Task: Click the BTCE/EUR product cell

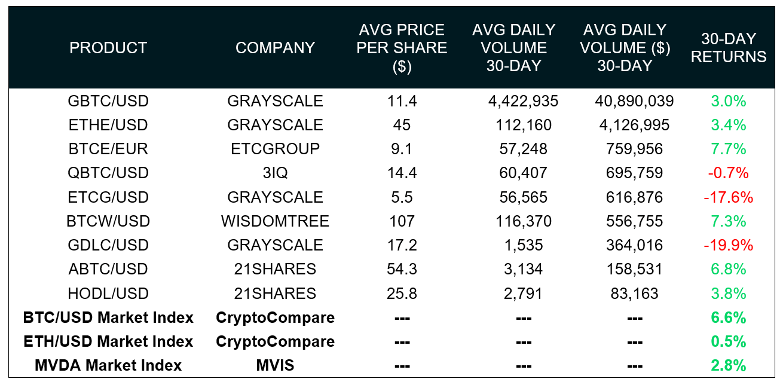Action: click(108, 149)
